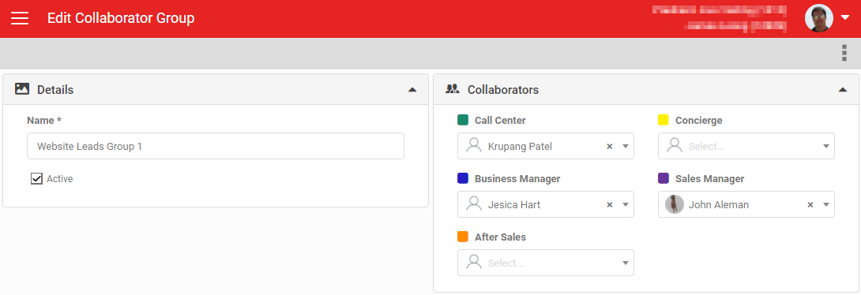Open the vertical three-dot options menu
The image size is (861, 295).
pyautogui.click(x=844, y=53)
